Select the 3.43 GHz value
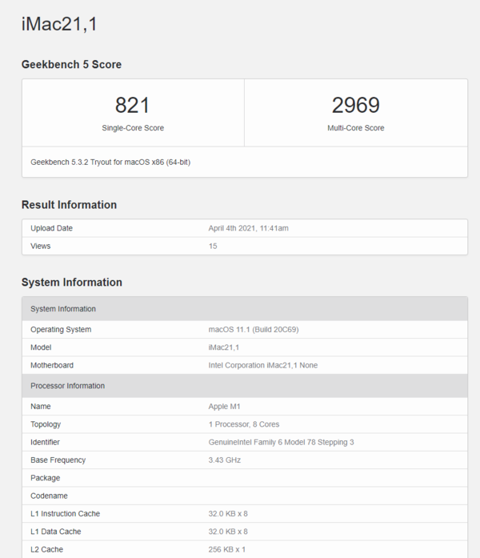Viewport: 480px width, 558px height. coord(225,460)
